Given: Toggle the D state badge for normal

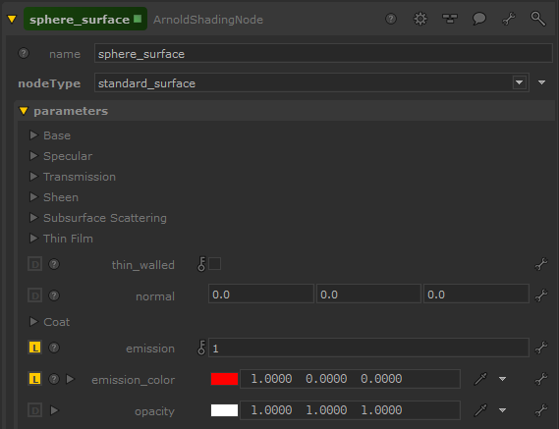Looking at the screenshot, I should tap(35, 295).
